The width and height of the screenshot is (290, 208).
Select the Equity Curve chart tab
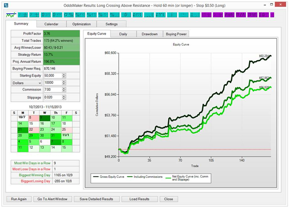(x=97, y=34)
